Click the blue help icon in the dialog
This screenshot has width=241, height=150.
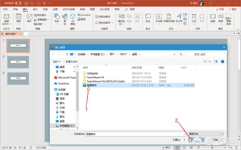point(223,62)
